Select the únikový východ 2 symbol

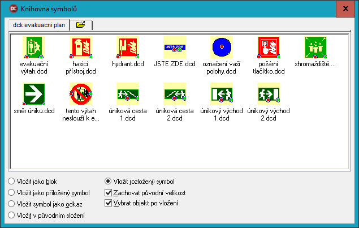(x=268, y=93)
